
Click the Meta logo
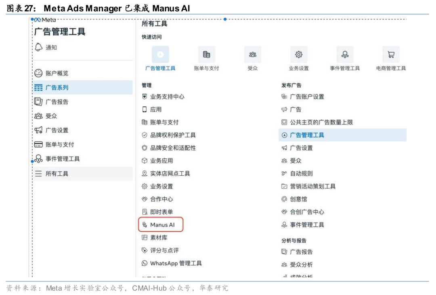point(45,19)
